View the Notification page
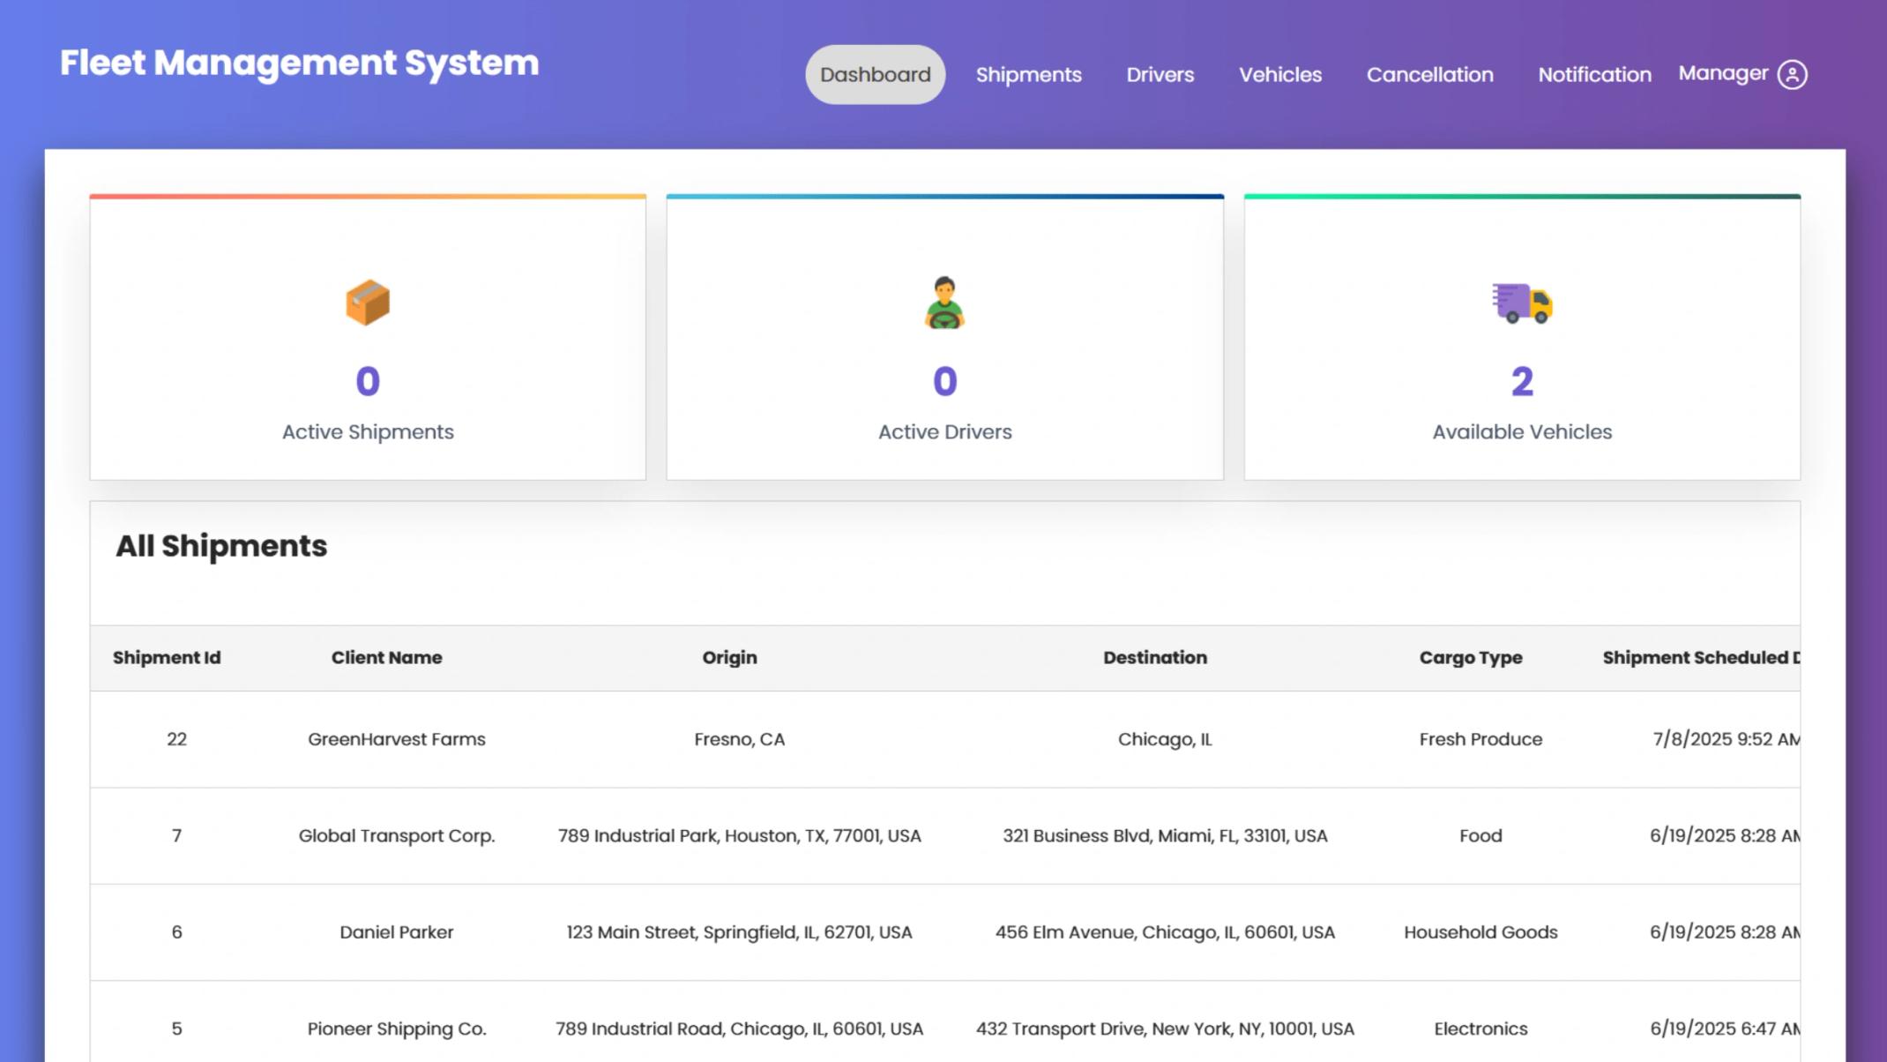 [1594, 75]
